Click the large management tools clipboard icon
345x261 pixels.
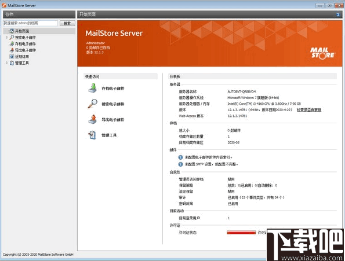point(92,135)
